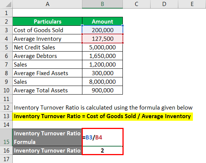Select column D header
The height and width of the screenshot is (163, 206).
coord(164,4)
